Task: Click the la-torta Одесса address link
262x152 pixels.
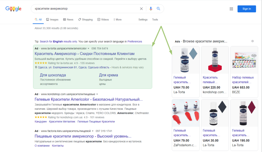Action: pyautogui.click(x=73, y=67)
